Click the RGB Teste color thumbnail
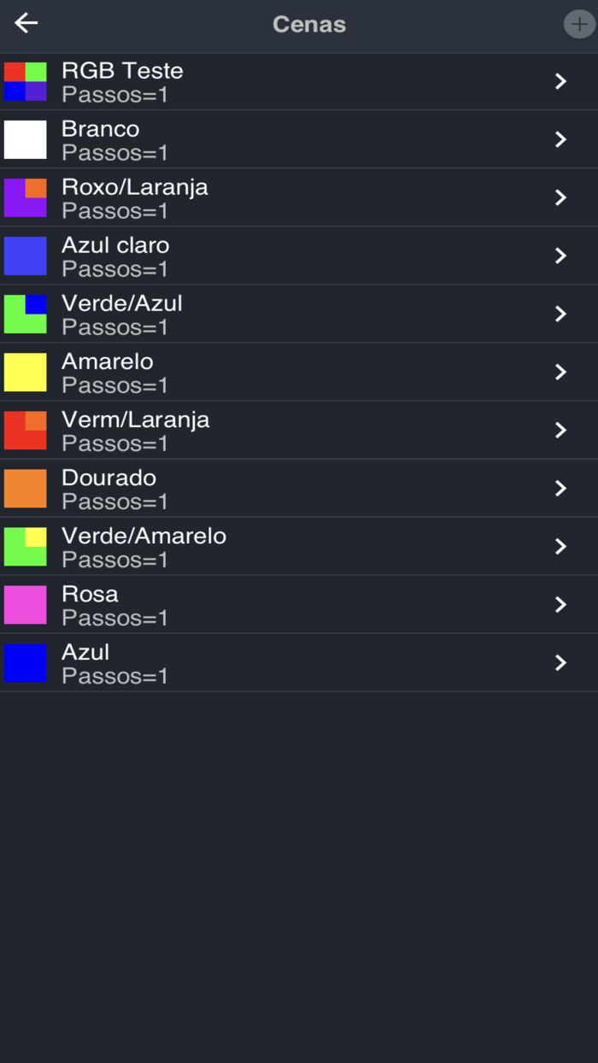The height and width of the screenshot is (1063, 598). click(25, 81)
